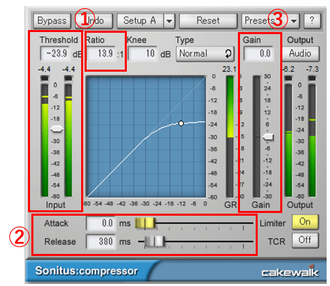This screenshot has width=330, height=286.
Task: Cycle the compressor Type Normal selector
Action: pos(205,54)
